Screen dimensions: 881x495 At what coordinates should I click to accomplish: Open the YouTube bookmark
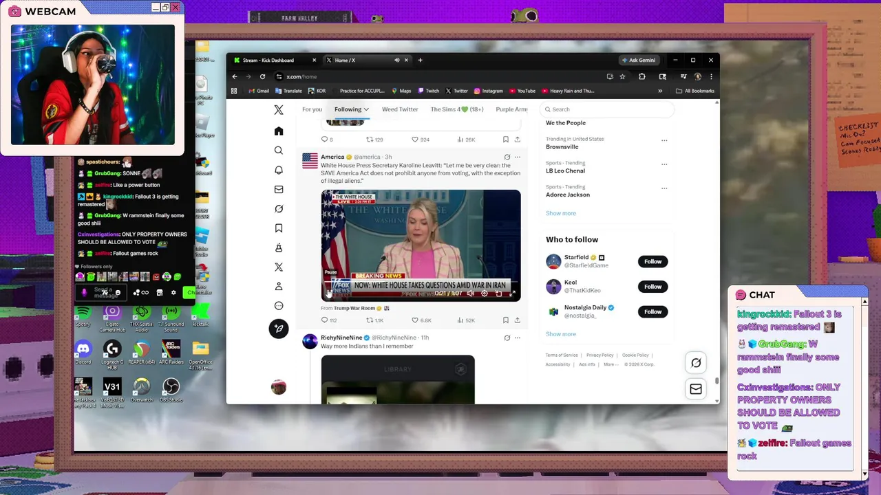tap(522, 91)
